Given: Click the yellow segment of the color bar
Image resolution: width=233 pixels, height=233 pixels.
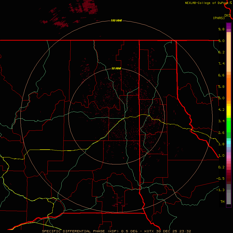Looking at the screenshot, I should pyautogui.click(x=229, y=111).
